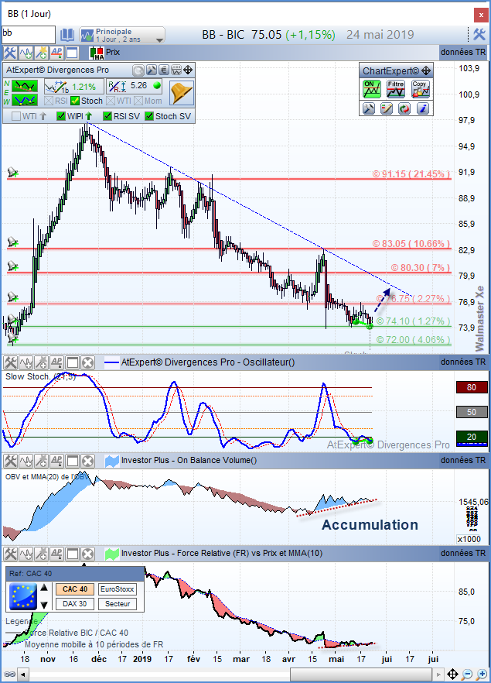Zoom out with minus magnifier icon
The image size is (491, 683).
point(467,674)
